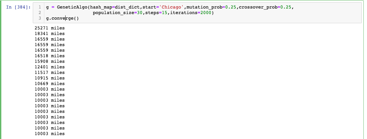
Task: Click the 12401 miles output line
Action: [50, 67]
